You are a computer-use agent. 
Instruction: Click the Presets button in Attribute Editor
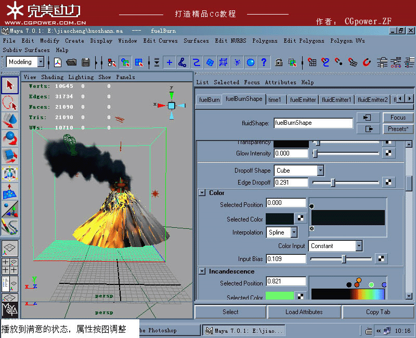tap(398, 129)
